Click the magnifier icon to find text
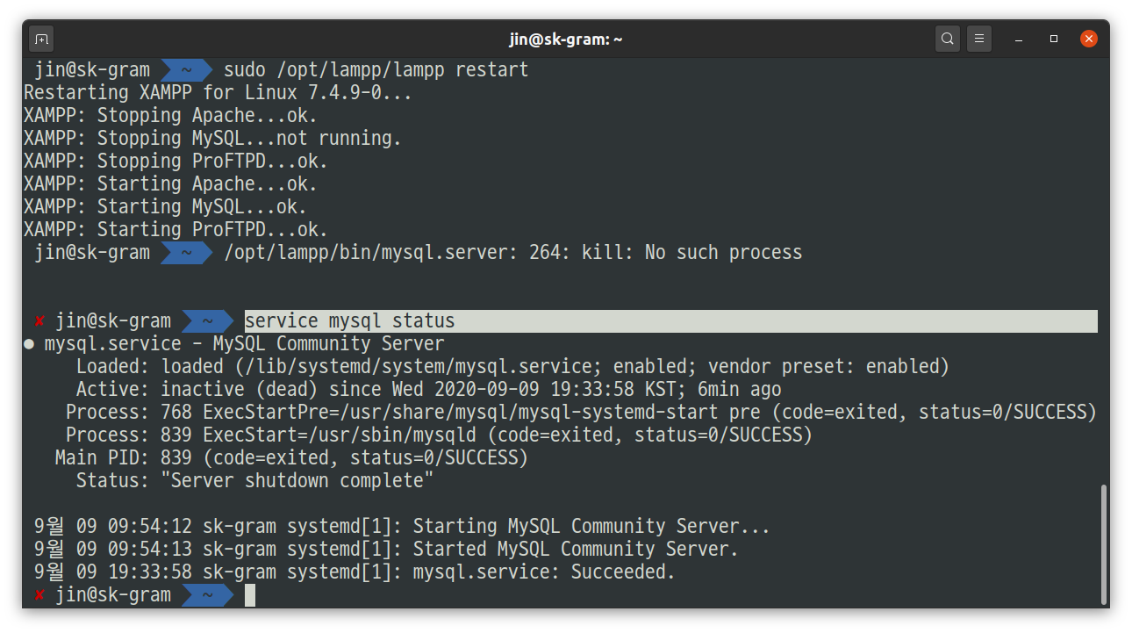The image size is (1132, 633). (x=947, y=38)
